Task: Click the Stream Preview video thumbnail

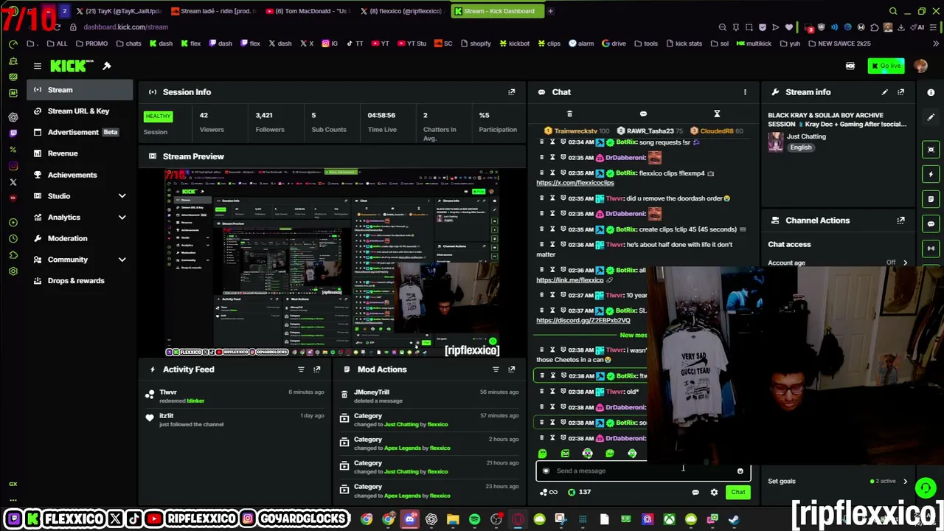Action: [332, 263]
